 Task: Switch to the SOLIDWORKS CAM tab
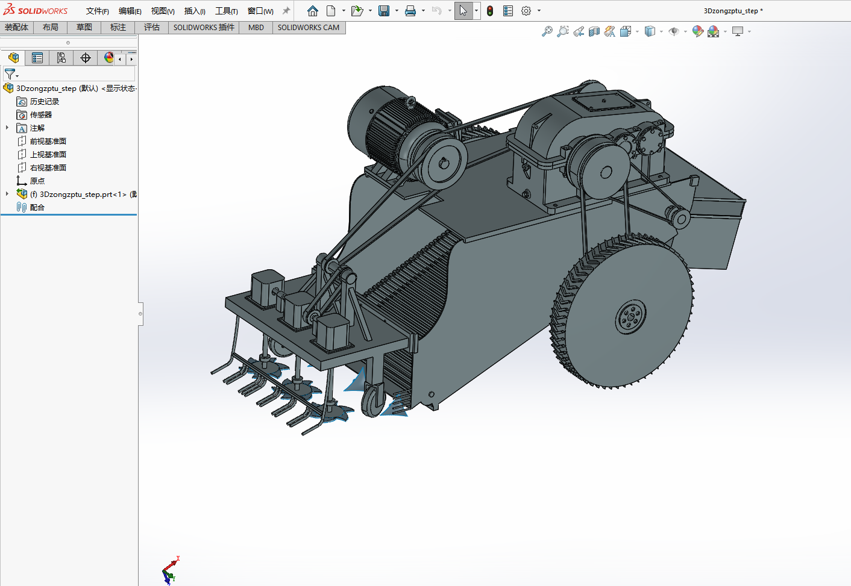click(x=309, y=27)
